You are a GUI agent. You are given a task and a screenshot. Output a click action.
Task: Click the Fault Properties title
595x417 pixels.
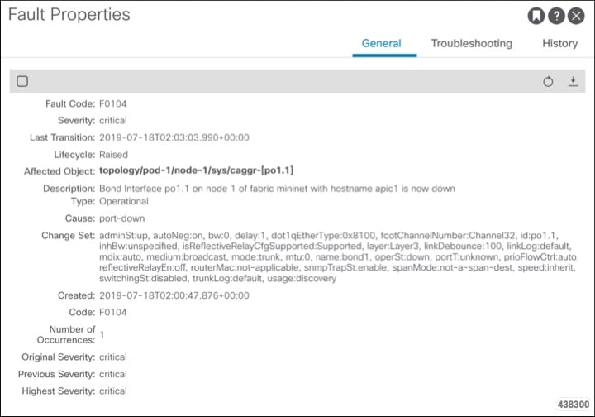(x=69, y=15)
